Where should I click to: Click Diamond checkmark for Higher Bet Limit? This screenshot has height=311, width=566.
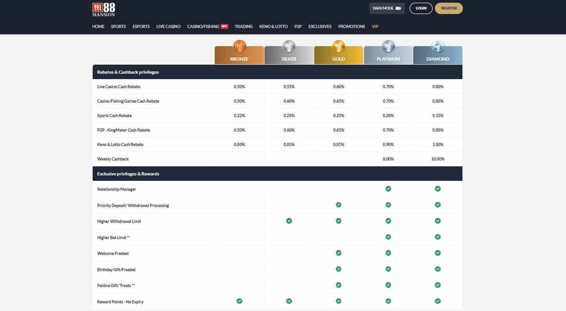click(438, 237)
